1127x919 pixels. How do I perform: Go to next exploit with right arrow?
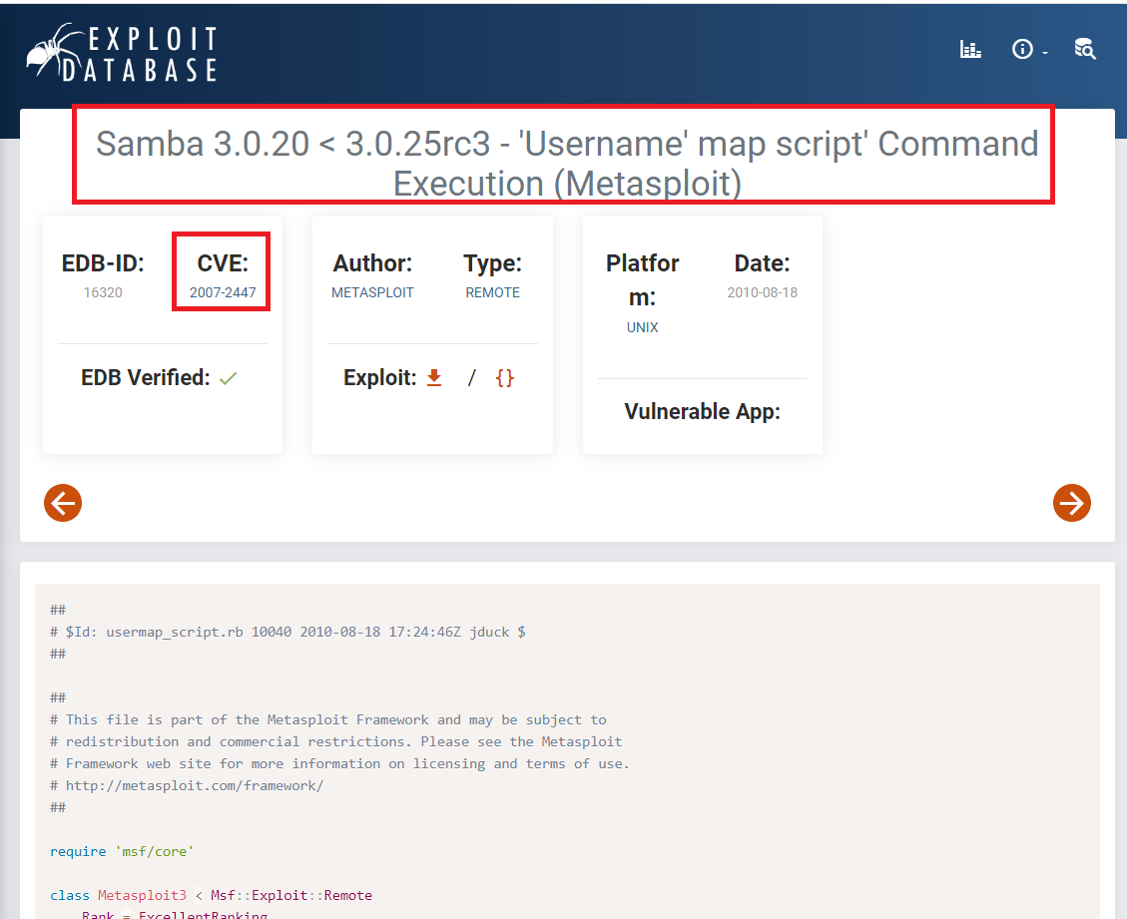(1072, 503)
